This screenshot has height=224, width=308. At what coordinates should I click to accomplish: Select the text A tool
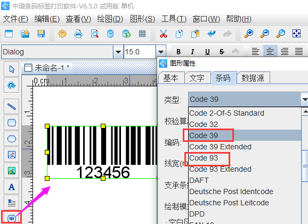pos(12,187)
